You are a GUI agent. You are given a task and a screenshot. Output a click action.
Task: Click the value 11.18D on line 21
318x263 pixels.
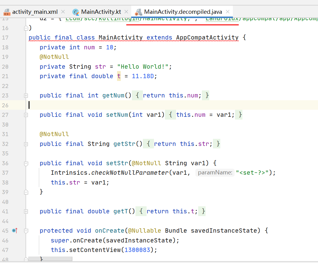pos(143,76)
